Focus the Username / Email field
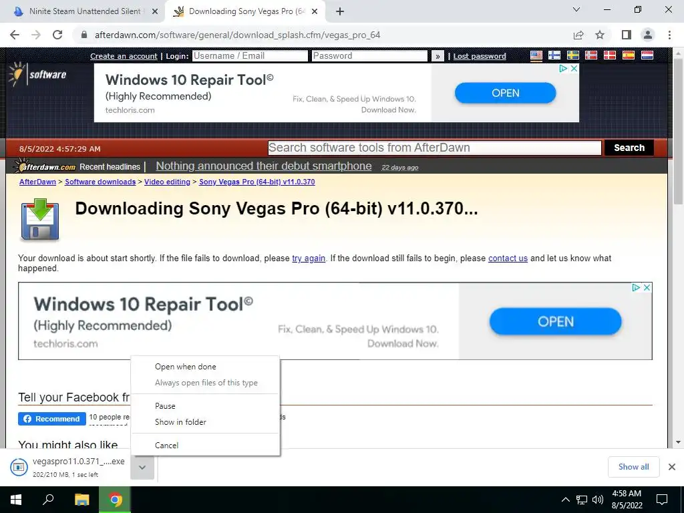The image size is (684, 513). click(250, 56)
